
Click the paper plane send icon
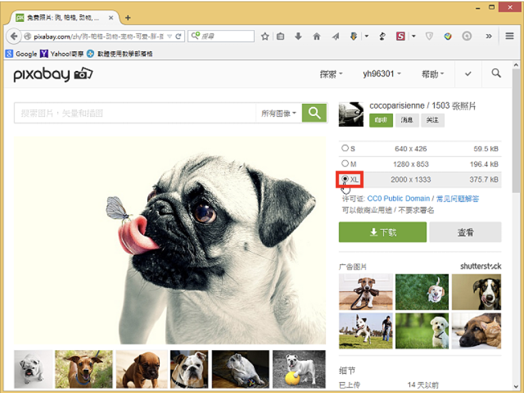[x=336, y=36]
